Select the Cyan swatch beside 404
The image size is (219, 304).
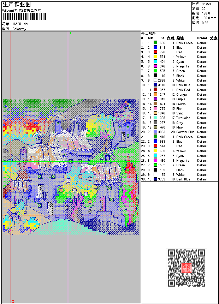click(155, 61)
